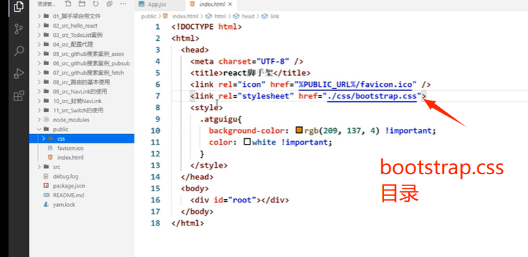The height and width of the screenshot is (257, 528).
Task: Click the white color swatch on line 11
Action: (x=247, y=142)
